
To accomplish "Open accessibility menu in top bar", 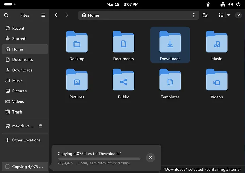I will pos(208,4).
